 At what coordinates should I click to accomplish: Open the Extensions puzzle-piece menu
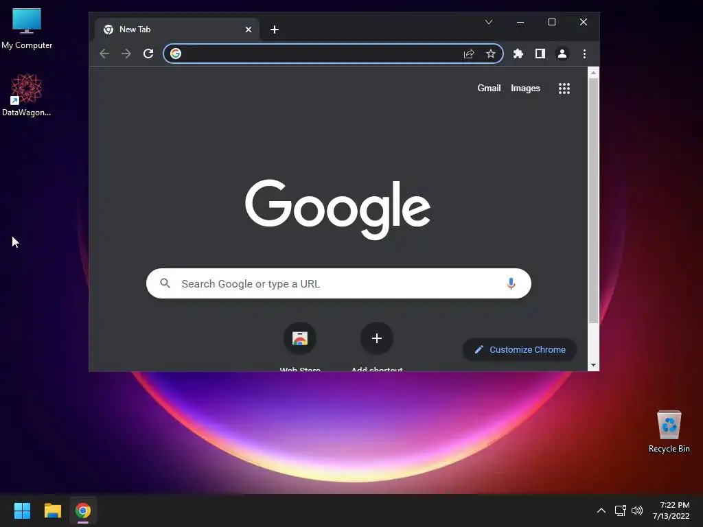(x=518, y=54)
